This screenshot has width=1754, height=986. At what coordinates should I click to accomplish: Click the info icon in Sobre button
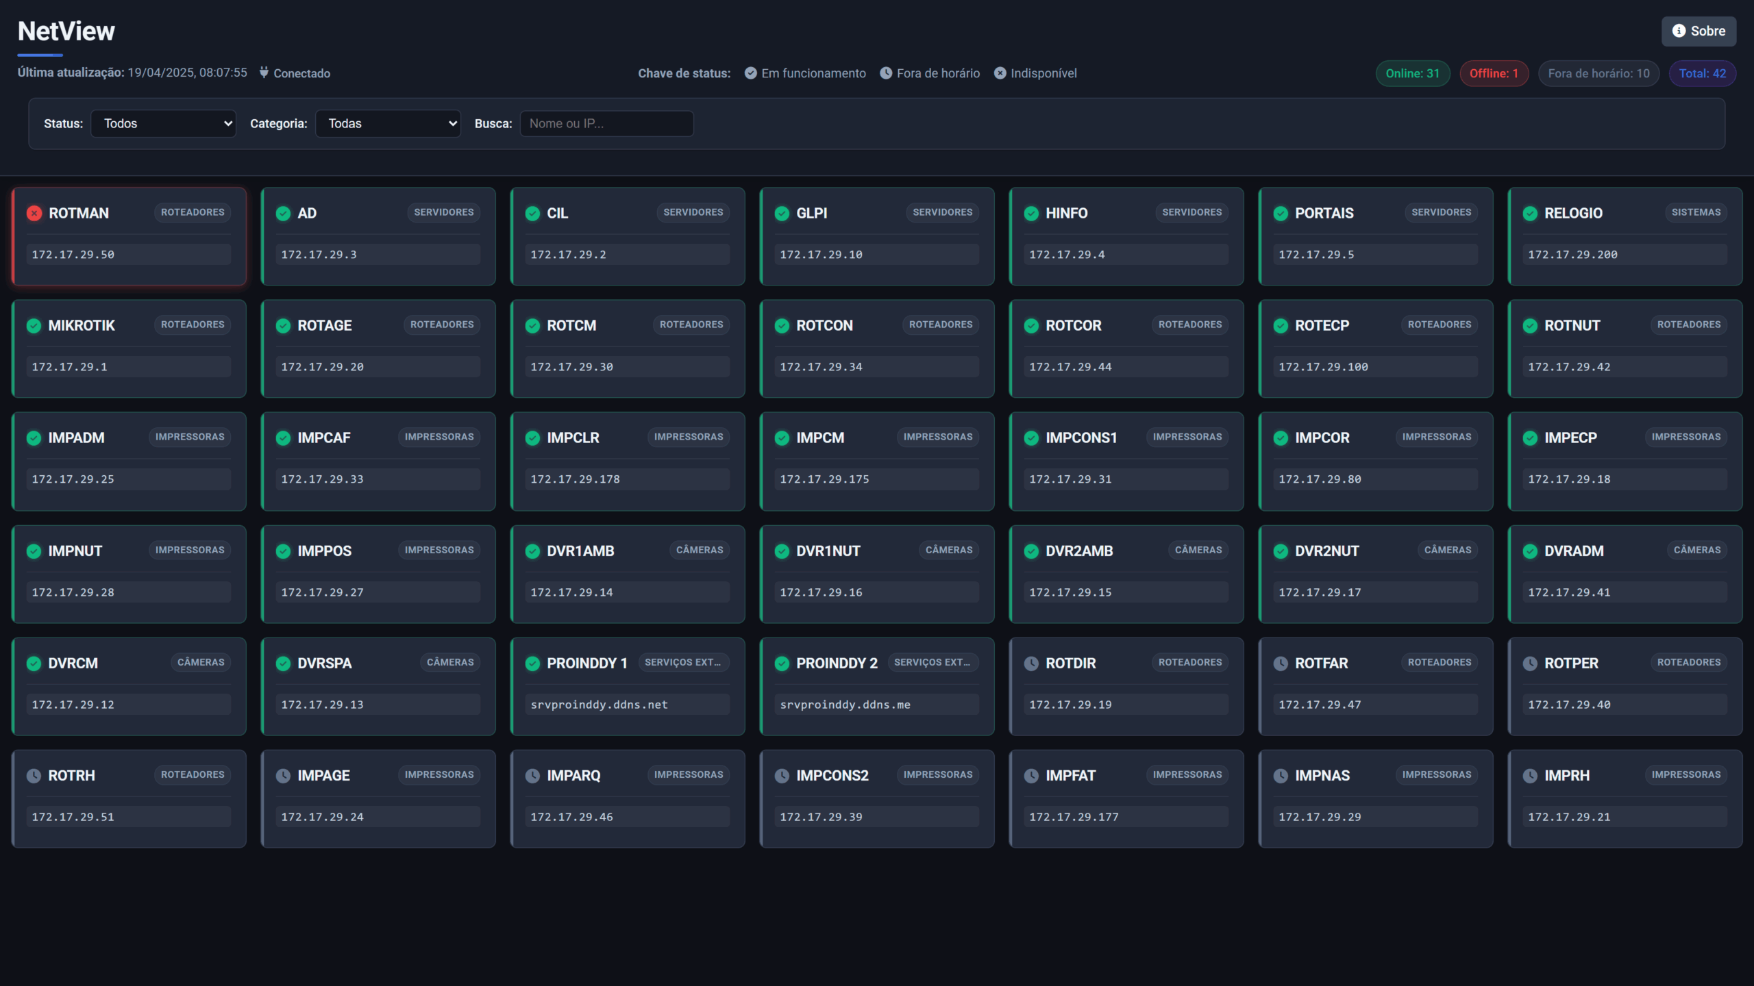pyautogui.click(x=1679, y=31)
